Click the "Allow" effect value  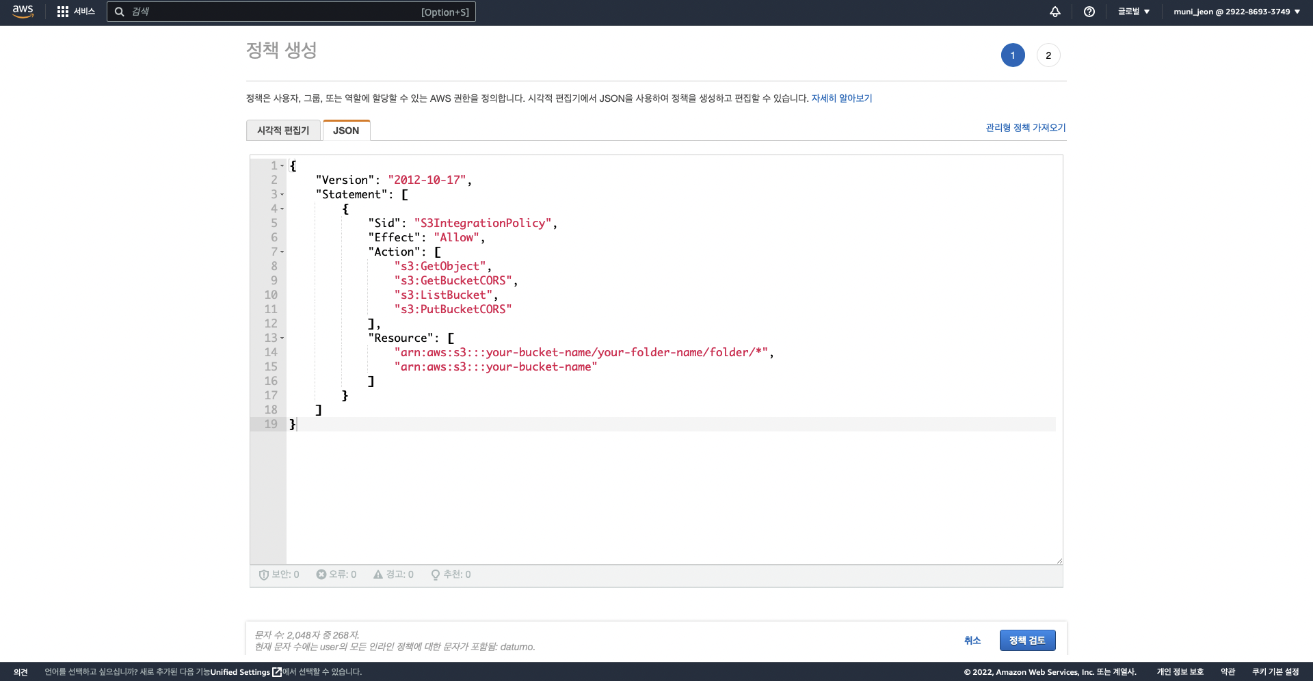(456, 237)
